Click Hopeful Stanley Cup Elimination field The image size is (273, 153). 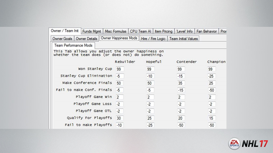tap(150, 76)
